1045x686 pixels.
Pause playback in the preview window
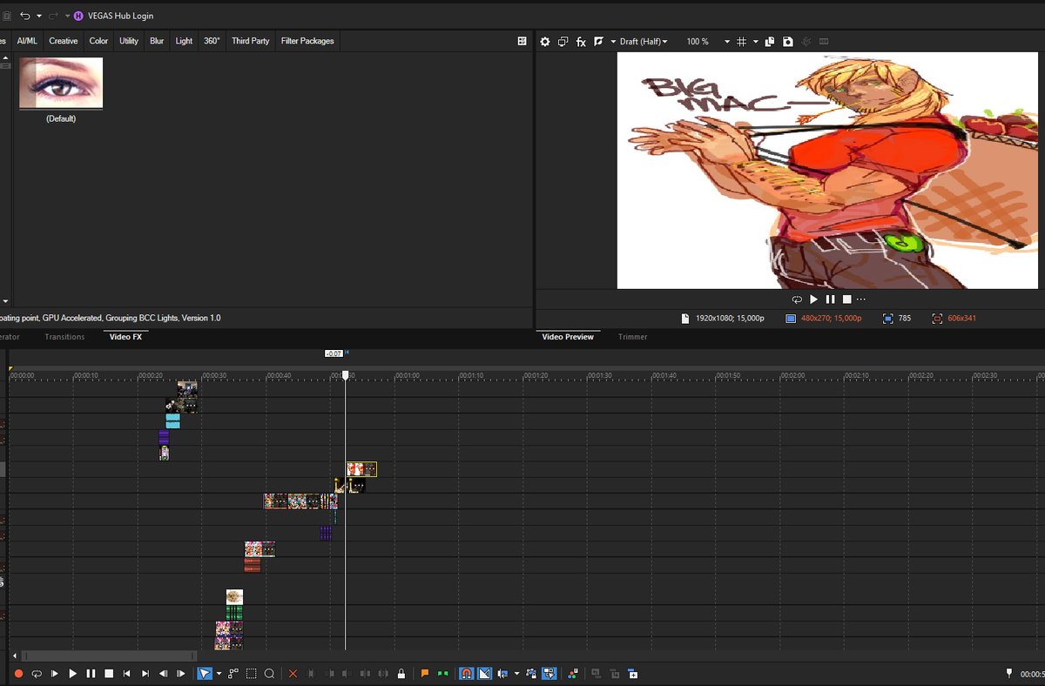pos(831,299)
